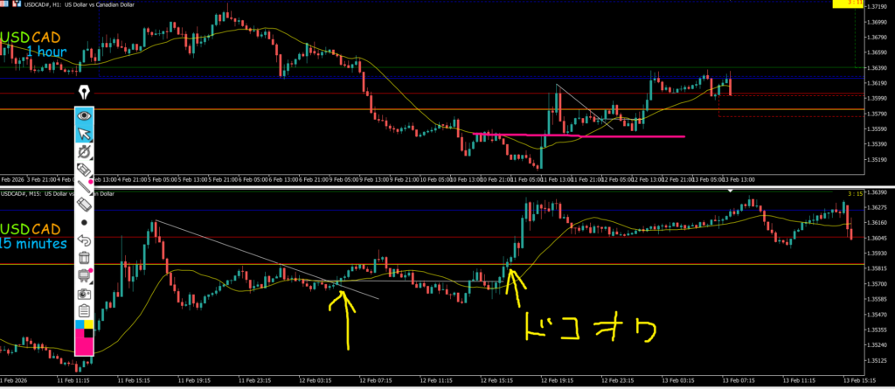Pick the eraser tool
Viewport: 895px width, 389px height.
point(85,204)
